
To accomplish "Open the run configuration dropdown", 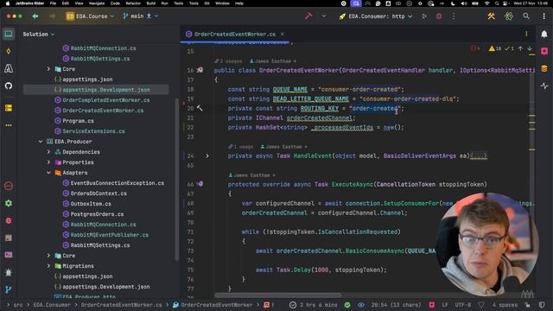I will pyautogui.click(x=376, y=16).
